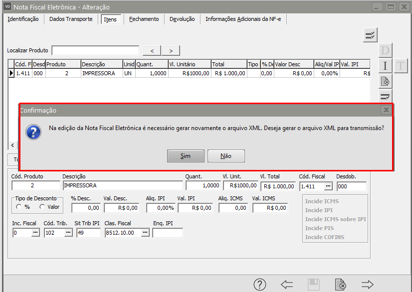412x292 pixels.
Task: Select the '%' discount type radio button
Action: click(x=19, y=207)
